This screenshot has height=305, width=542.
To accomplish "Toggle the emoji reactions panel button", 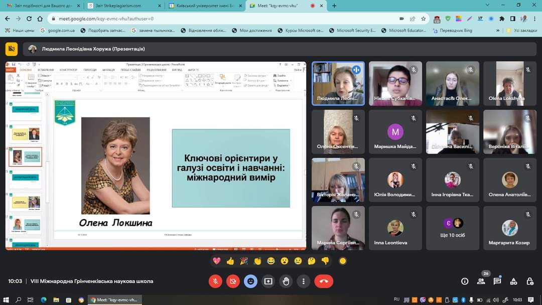I will [250, 281].
